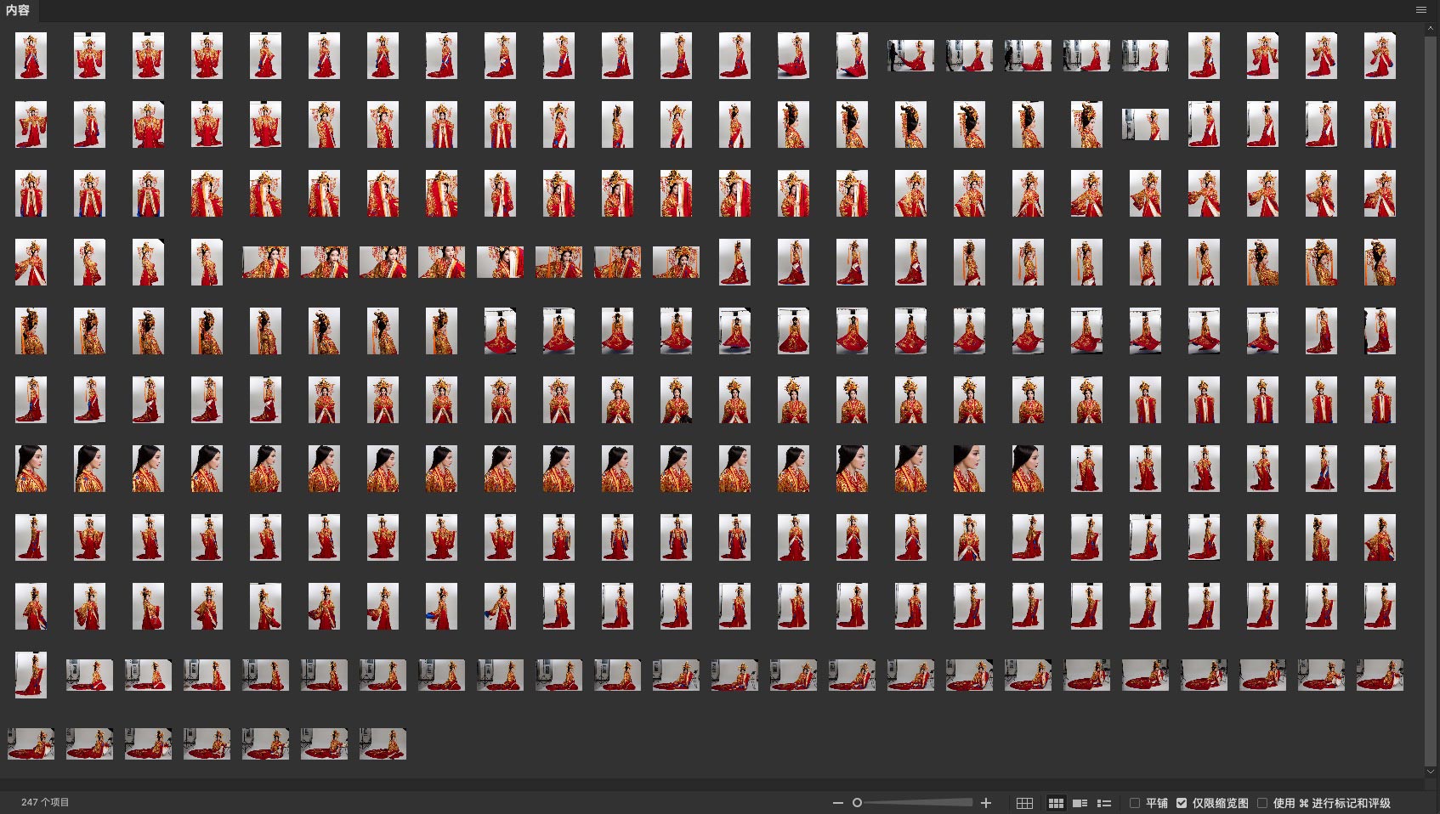1440x814 pixels.
Task: Click the vertical scrollbar down arrow
Action: tap(1430, 772)
